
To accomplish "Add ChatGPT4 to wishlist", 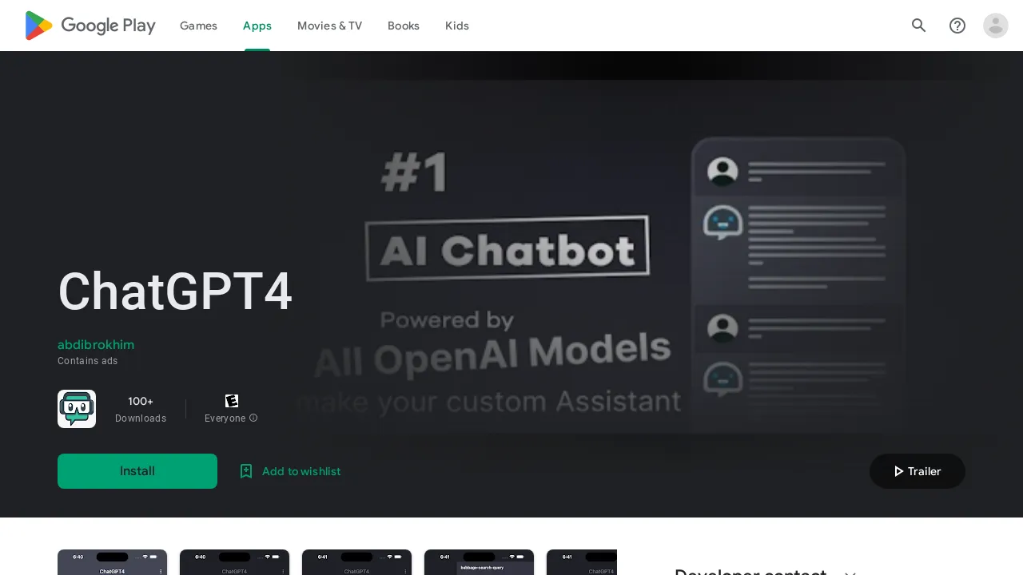I will pos(290,471).
